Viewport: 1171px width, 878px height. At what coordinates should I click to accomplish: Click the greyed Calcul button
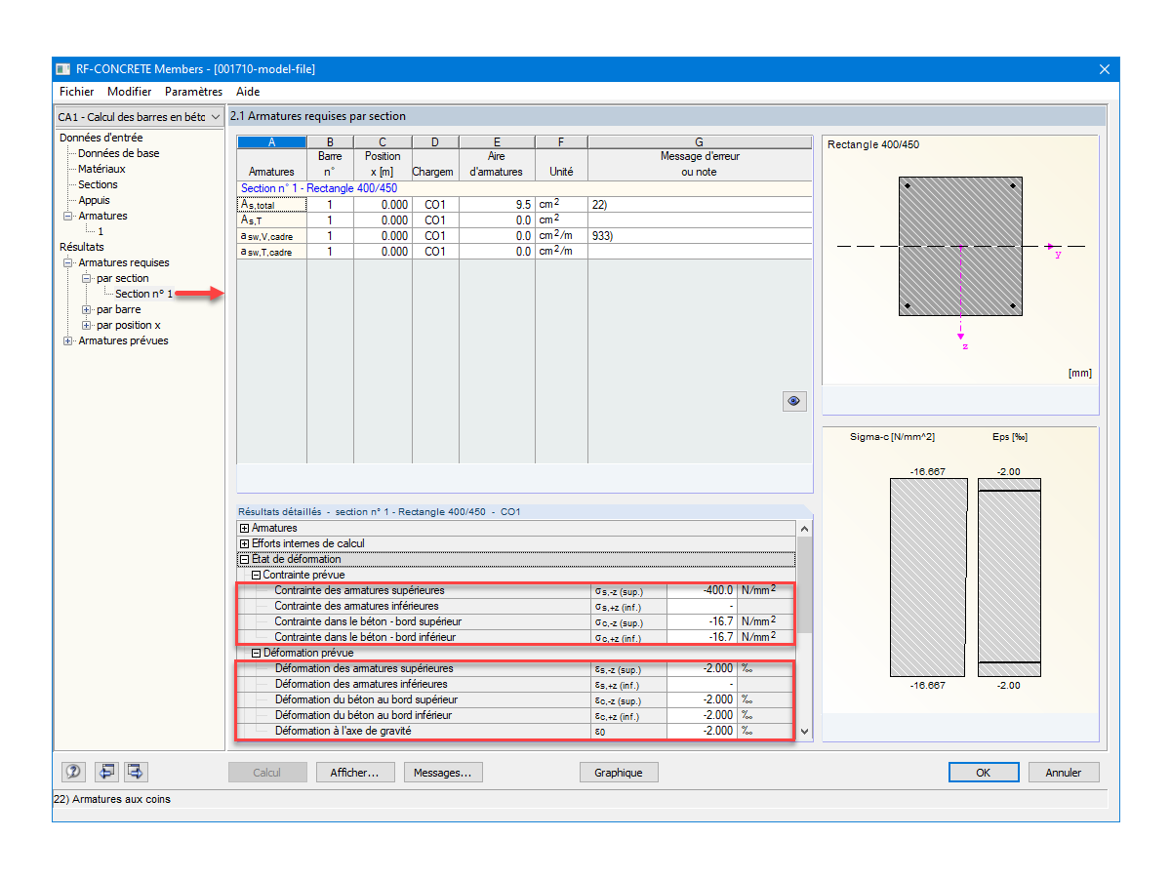point(267,772)
